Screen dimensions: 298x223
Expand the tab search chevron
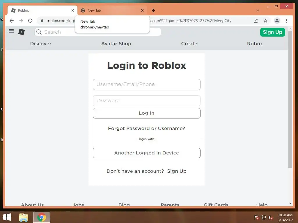(258, 10)
